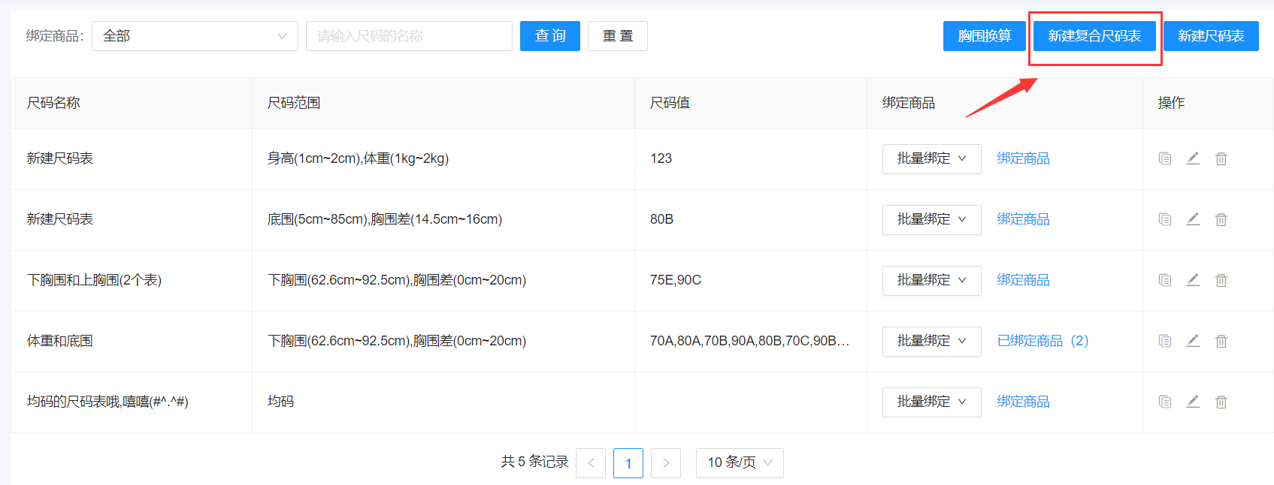Click the 新建复合尺码表 button
The image size is (1274, 485).
point(1094,36)
